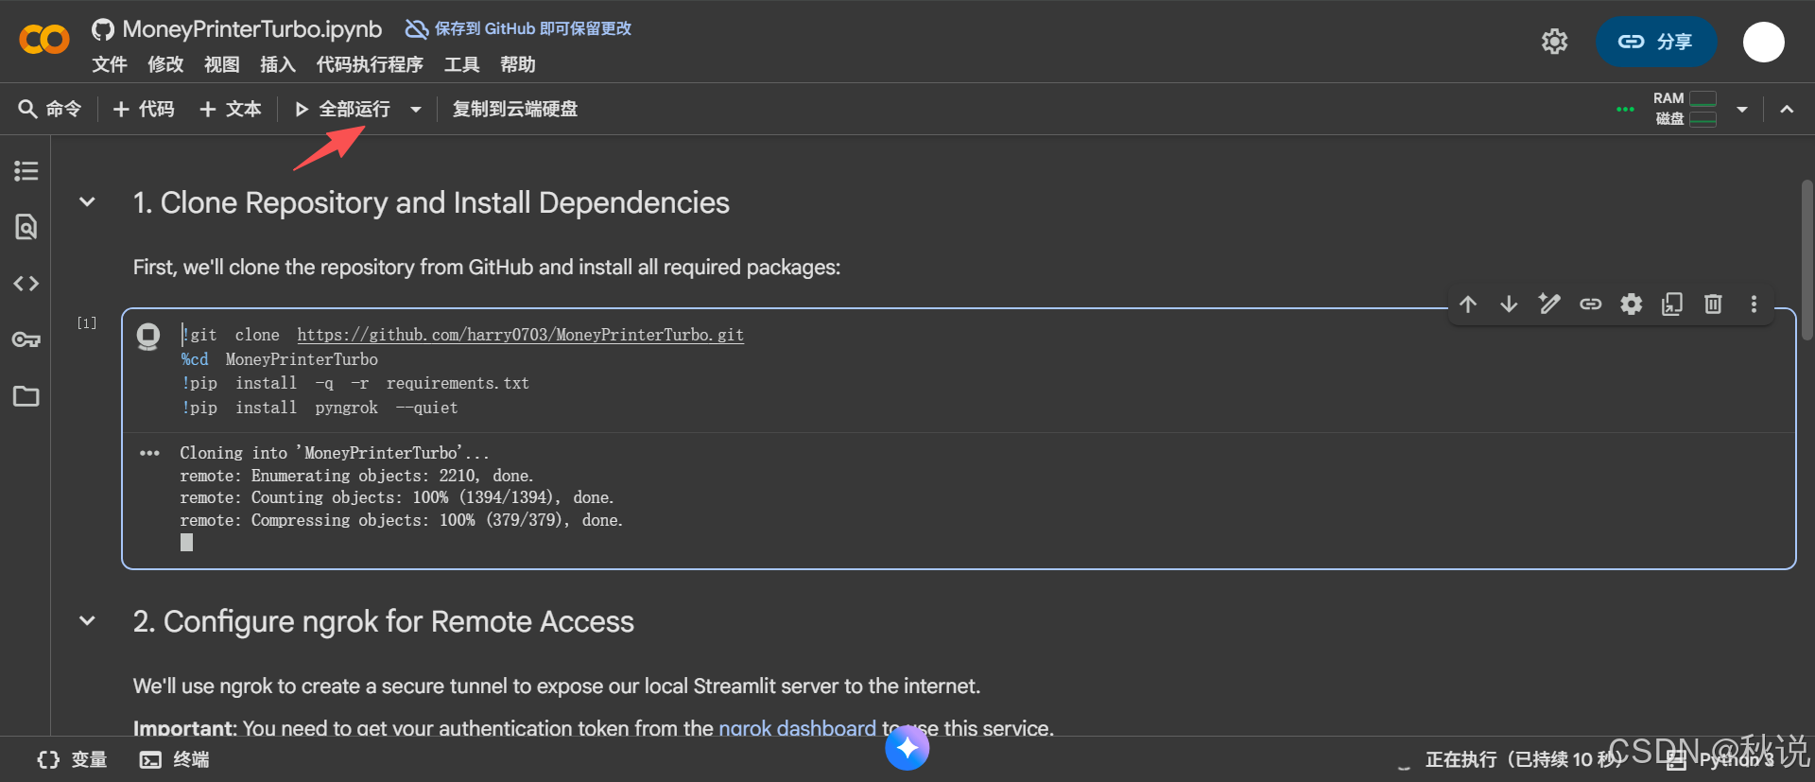Click the 2. Configure ngrok heading text

(384, 621)
